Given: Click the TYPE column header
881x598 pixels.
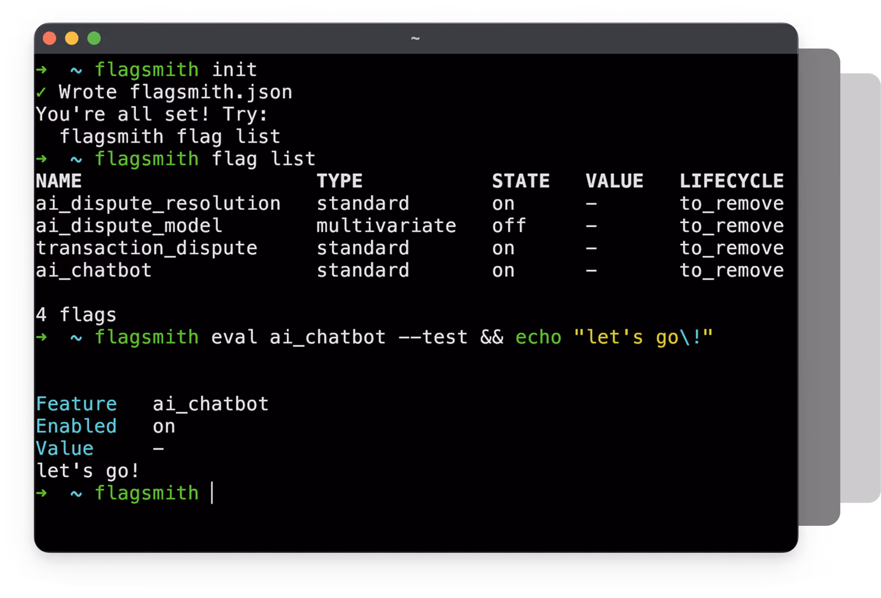Looking at the screenshot, I should click(339, 181).
